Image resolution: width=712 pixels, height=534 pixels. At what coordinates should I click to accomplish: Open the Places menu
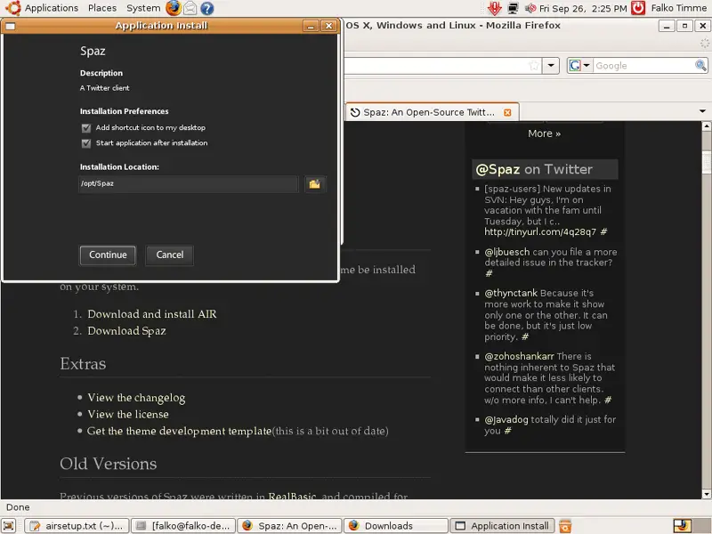pyautogui.click(x=102, y=8)
